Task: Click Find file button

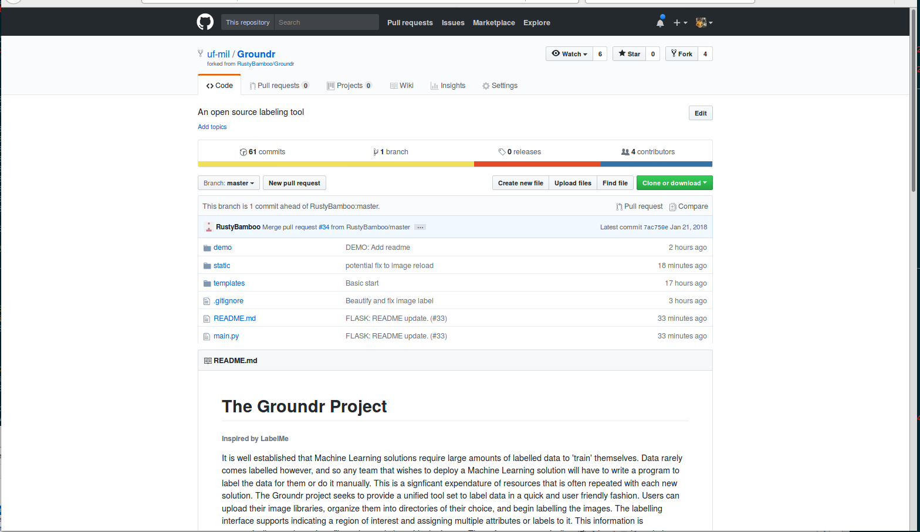Action: pyautogui.click(x=615, y=183)
